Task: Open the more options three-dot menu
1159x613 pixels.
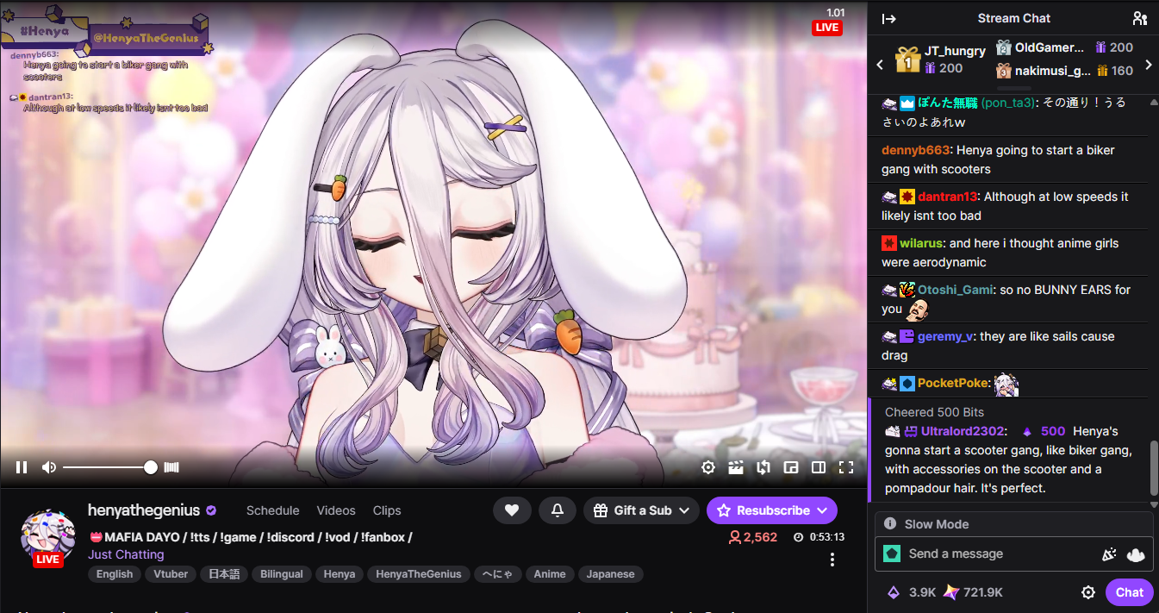Action: (832, 560)
